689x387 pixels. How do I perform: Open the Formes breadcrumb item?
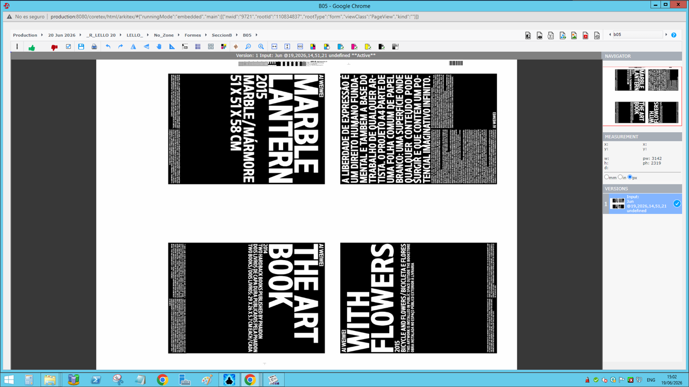pyautogui.click(x=193, y=35)
